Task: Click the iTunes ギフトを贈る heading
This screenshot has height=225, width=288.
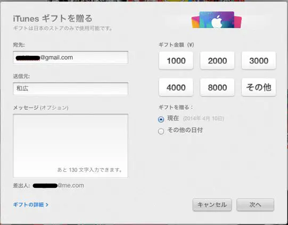Action: 53,19
